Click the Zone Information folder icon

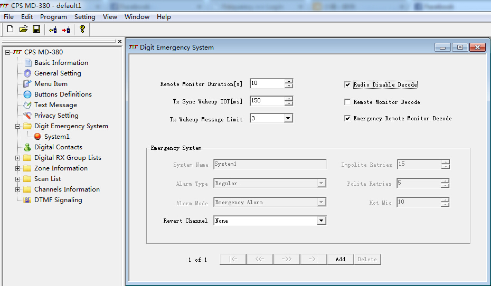point(27,168)
